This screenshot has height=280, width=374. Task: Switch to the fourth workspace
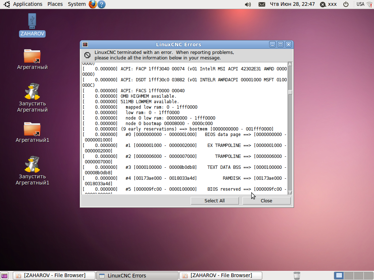[368, 276]
